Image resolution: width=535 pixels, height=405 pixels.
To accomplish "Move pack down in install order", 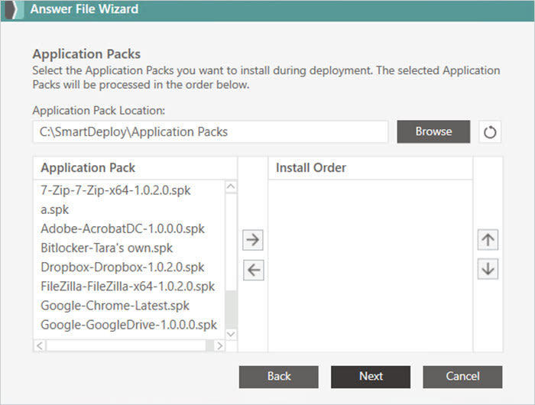I will pos(488,269).
